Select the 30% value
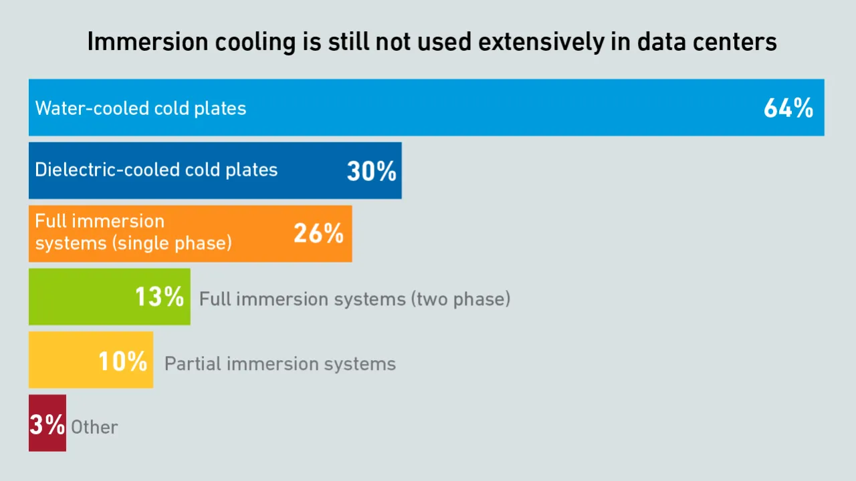Image resolution: width=856 pixels, height=481 pixels. (371, 172)
